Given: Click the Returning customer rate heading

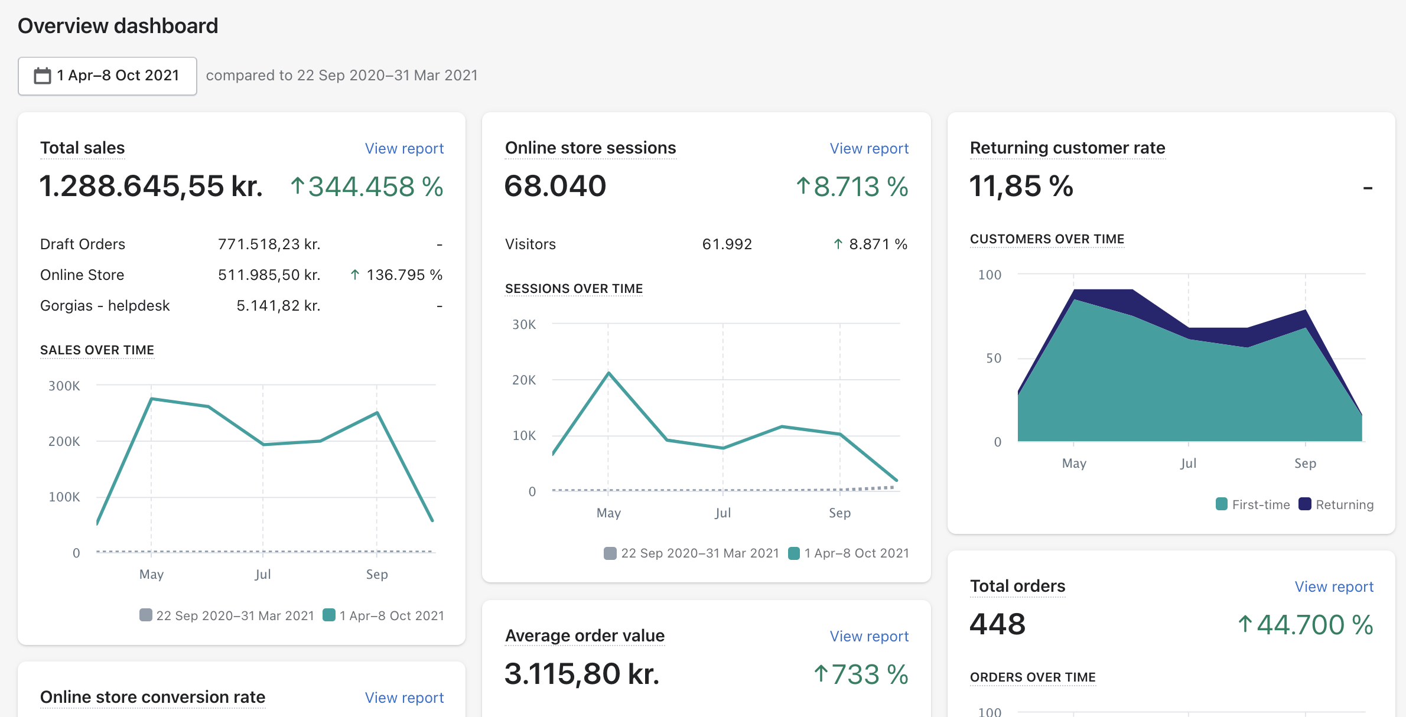Looking at the screenshot, I should click(1067, 148).
